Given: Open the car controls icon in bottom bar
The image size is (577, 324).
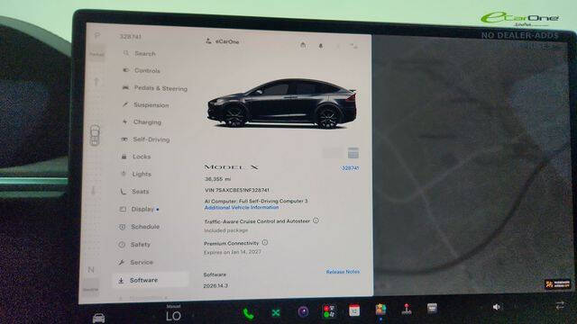Looking at the screenshot, I should (x=98, y=318).
